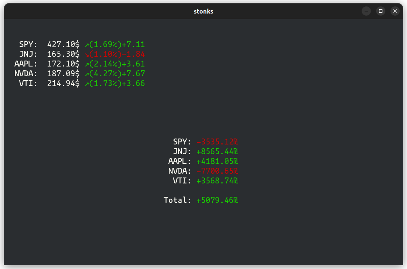
Task: Click SPY loss value -3535.12₪
Action: point(217,141)
